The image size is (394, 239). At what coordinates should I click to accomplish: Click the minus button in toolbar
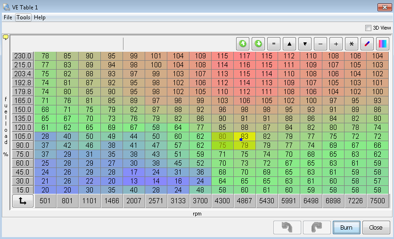[320, 44]
